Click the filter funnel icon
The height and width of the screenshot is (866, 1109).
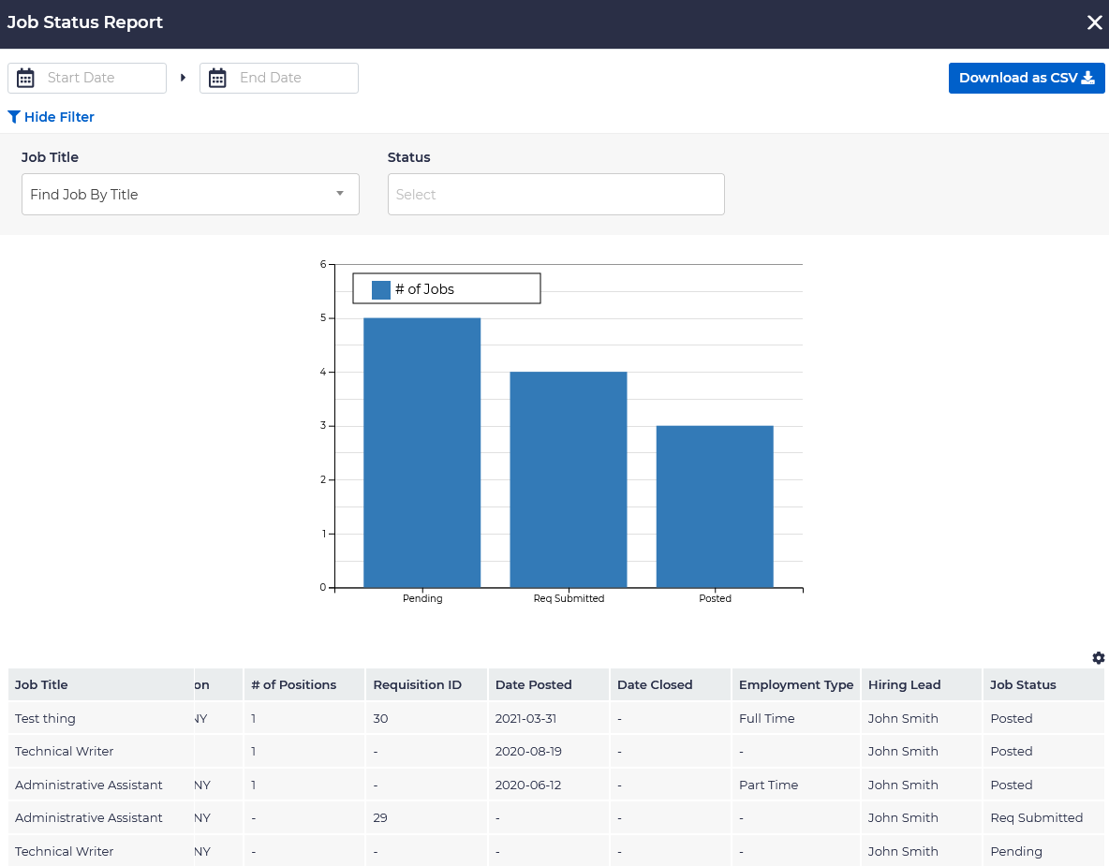(14, 117)
